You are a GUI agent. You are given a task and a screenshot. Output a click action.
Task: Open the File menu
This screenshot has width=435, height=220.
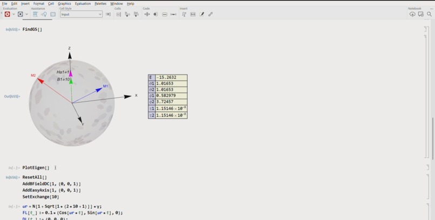point(5,4)
